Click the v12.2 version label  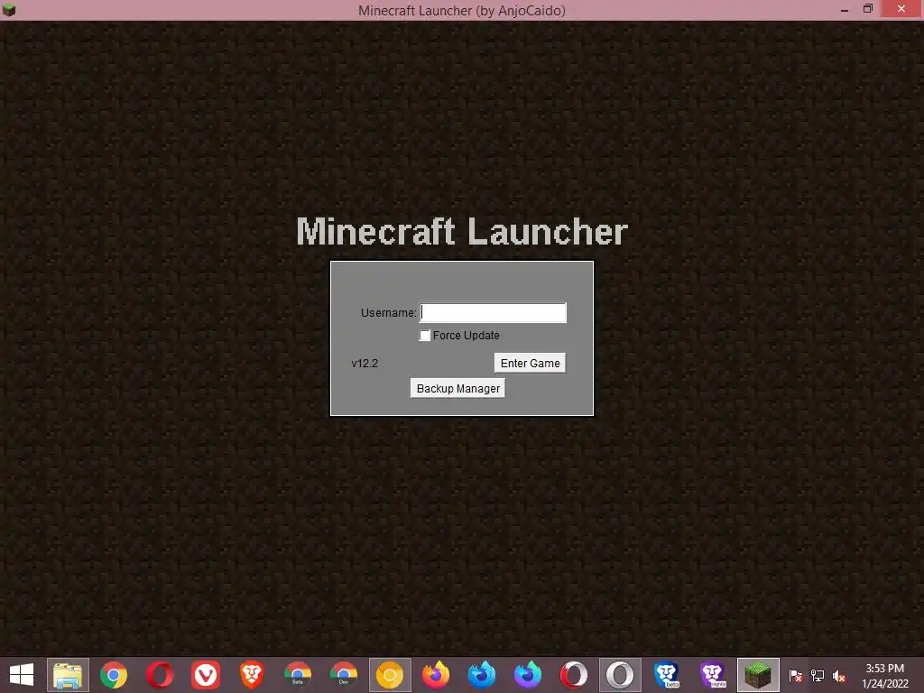(x=365, y=364)
